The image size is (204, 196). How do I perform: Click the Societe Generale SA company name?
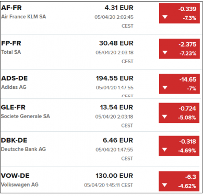[x=26, y=116]
